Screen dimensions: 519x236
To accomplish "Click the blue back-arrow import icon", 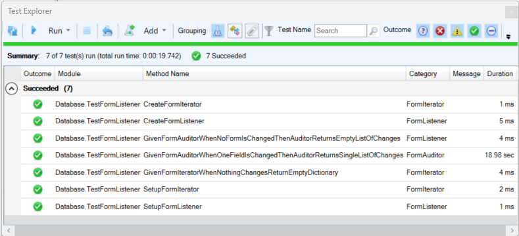I will click(107, 31).
